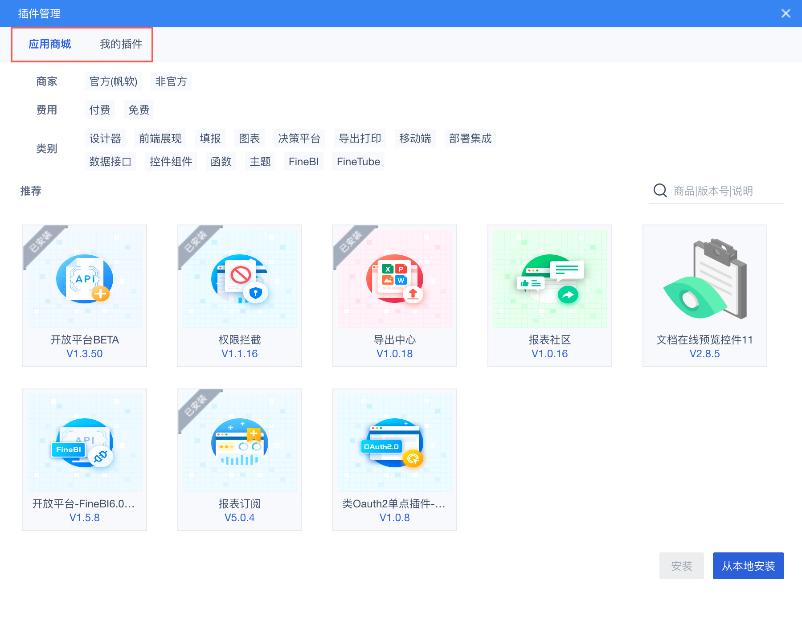This screenshot has width=802, height=621.
Task: Click the V2.8.5 version text
Action: click(x=705, y=354)
